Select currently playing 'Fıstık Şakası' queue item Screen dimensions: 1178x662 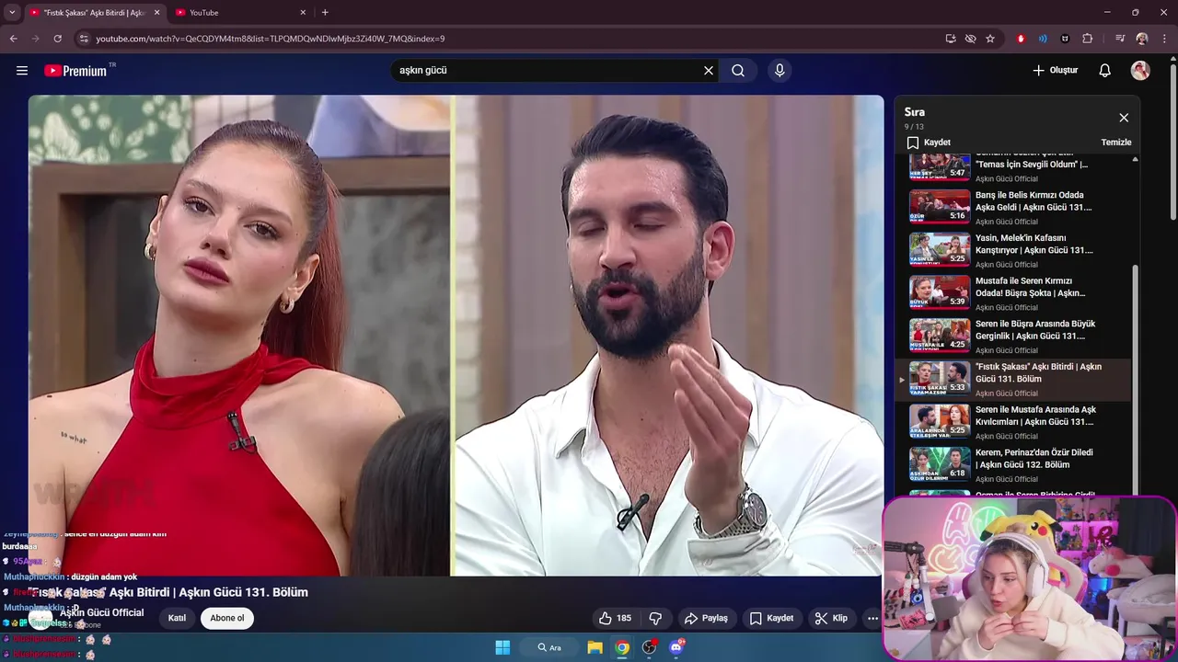point(1015,380)
